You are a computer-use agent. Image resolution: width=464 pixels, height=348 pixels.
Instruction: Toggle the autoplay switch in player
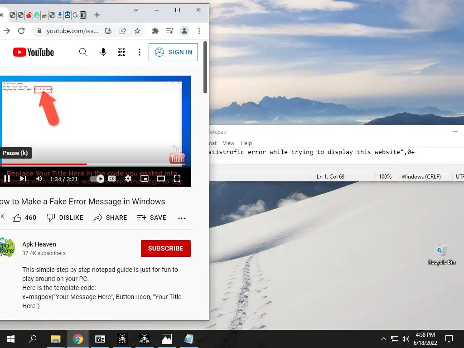[x=97, y=179]
